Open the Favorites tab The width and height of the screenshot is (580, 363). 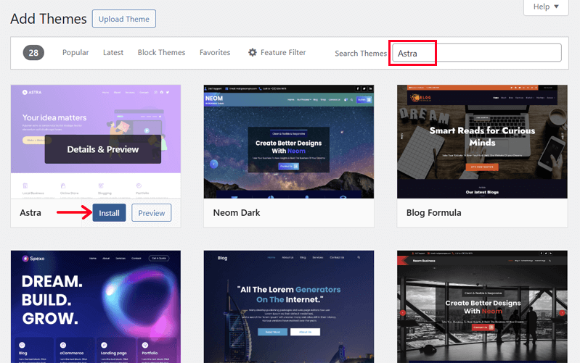[215, 52]
